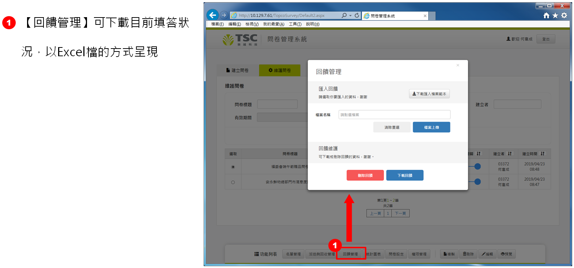Click the 預覽 eye icon button
This screenshot has height=268, width=574.
(506, 254)
